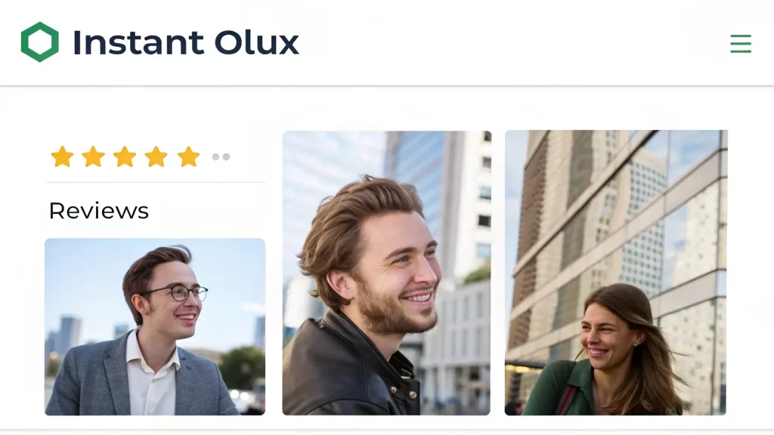
Task: Click the Instant Olux brand name
Action: pos(186,42)
